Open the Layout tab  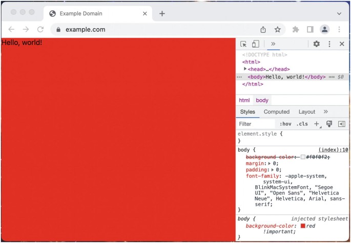point(307,112)
